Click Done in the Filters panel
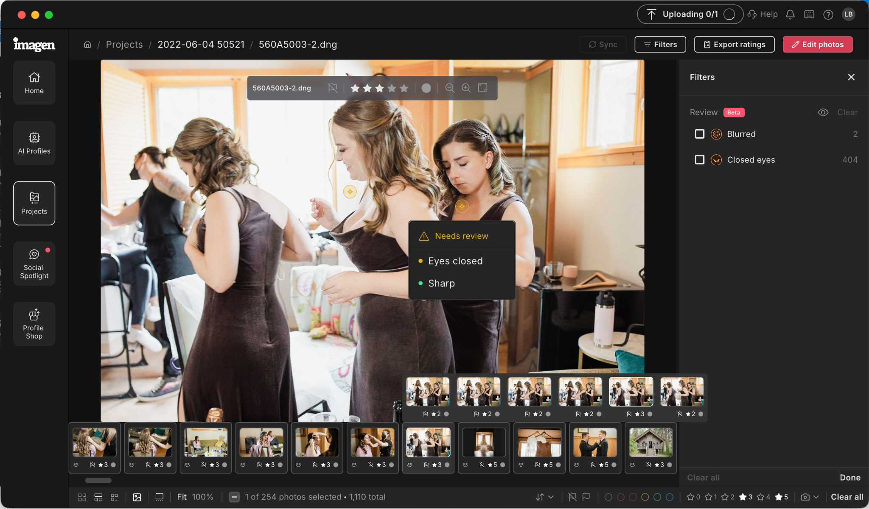869x509 pixels. coord(850,478)
